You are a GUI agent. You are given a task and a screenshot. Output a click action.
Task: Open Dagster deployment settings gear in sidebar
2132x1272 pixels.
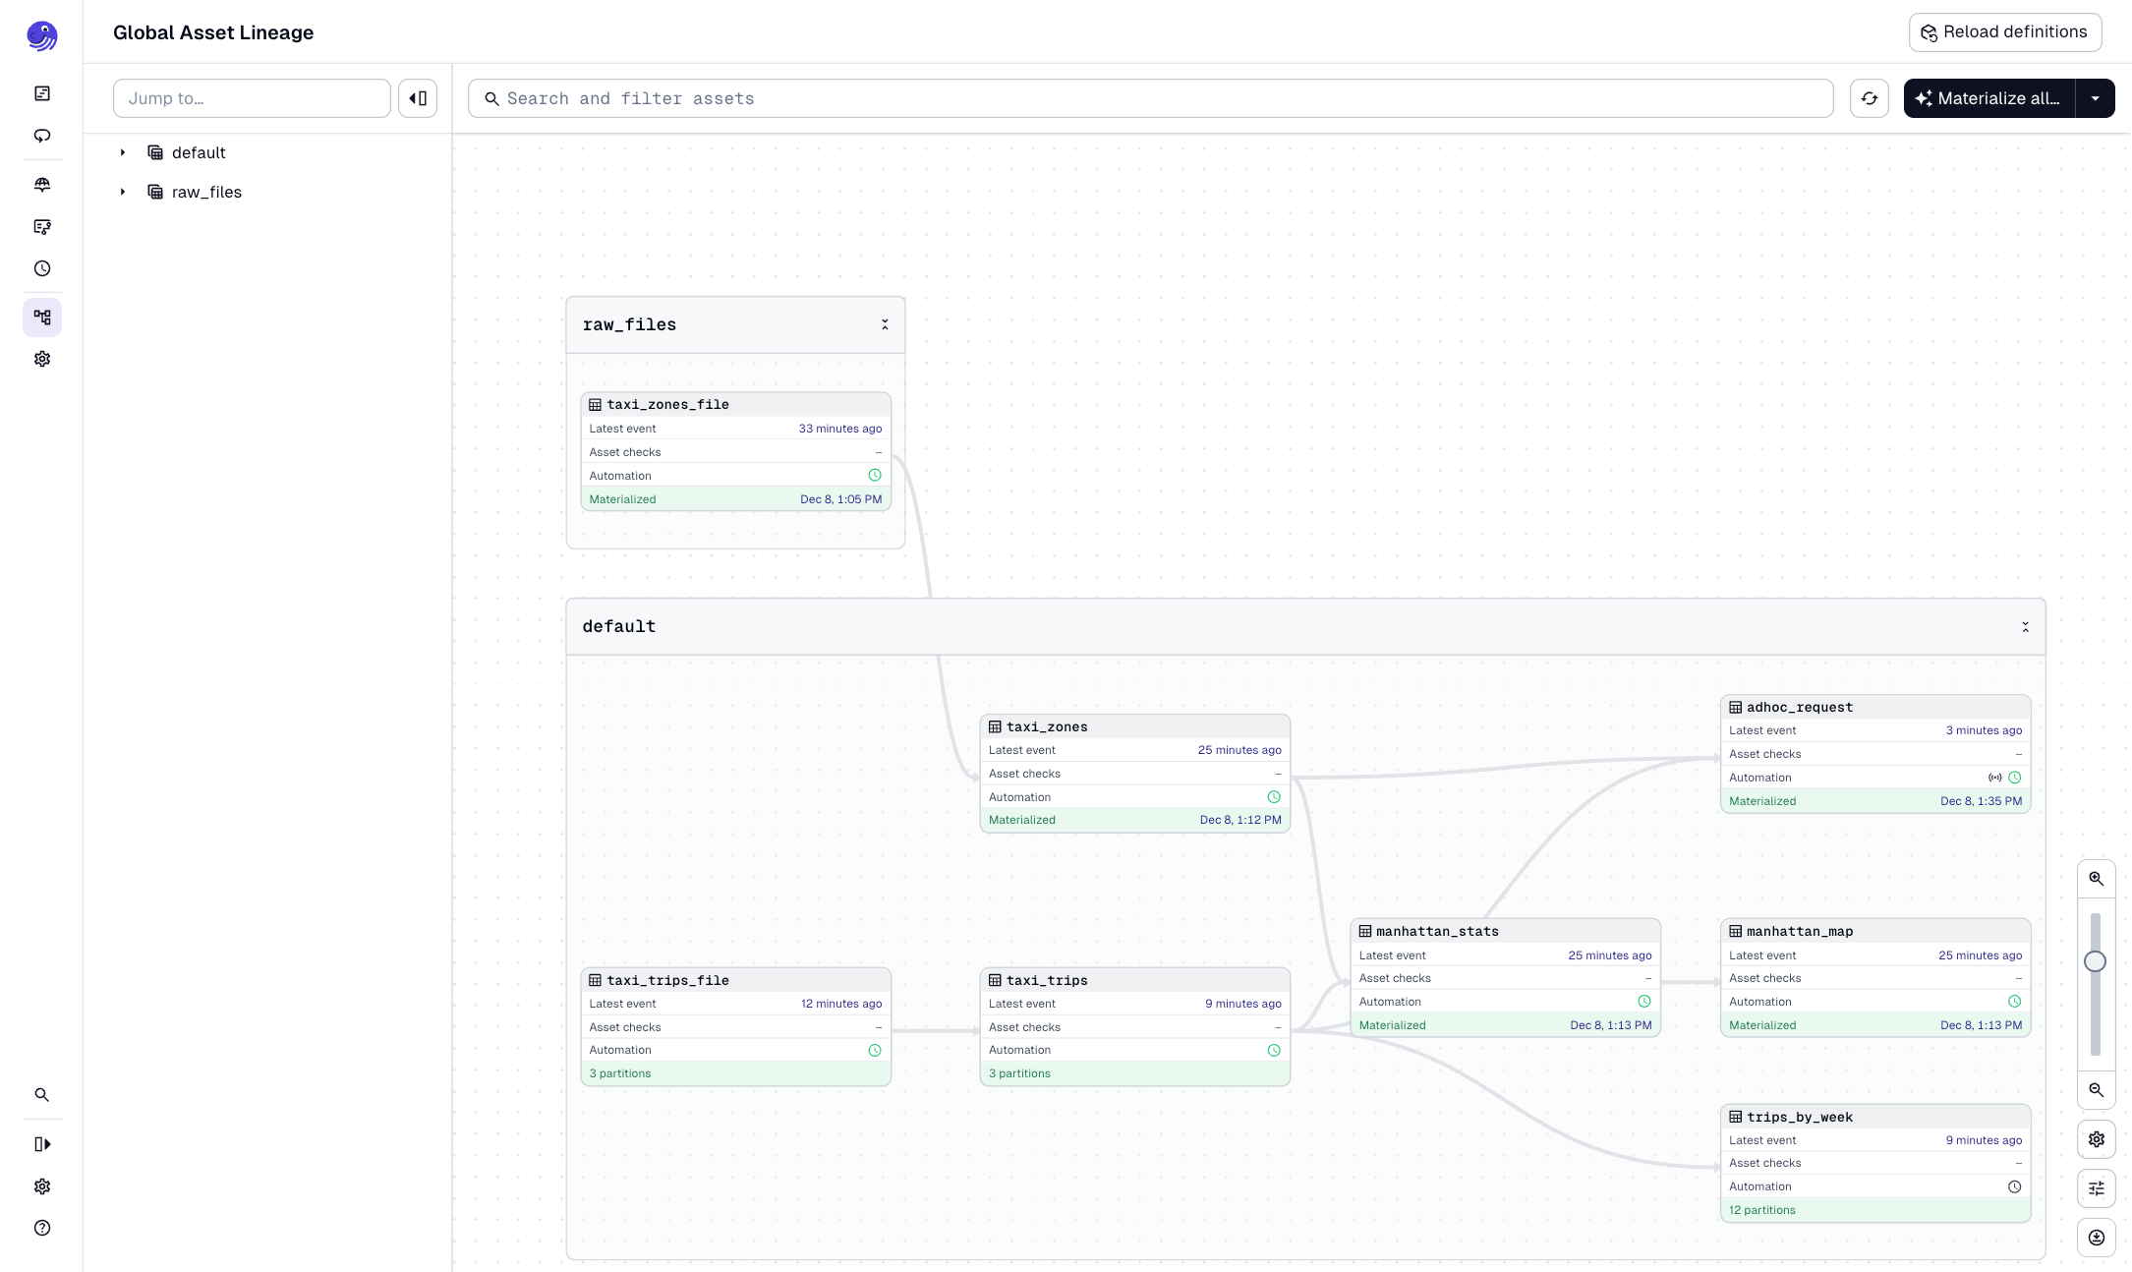pyautogui.click(x=42, y=359)
